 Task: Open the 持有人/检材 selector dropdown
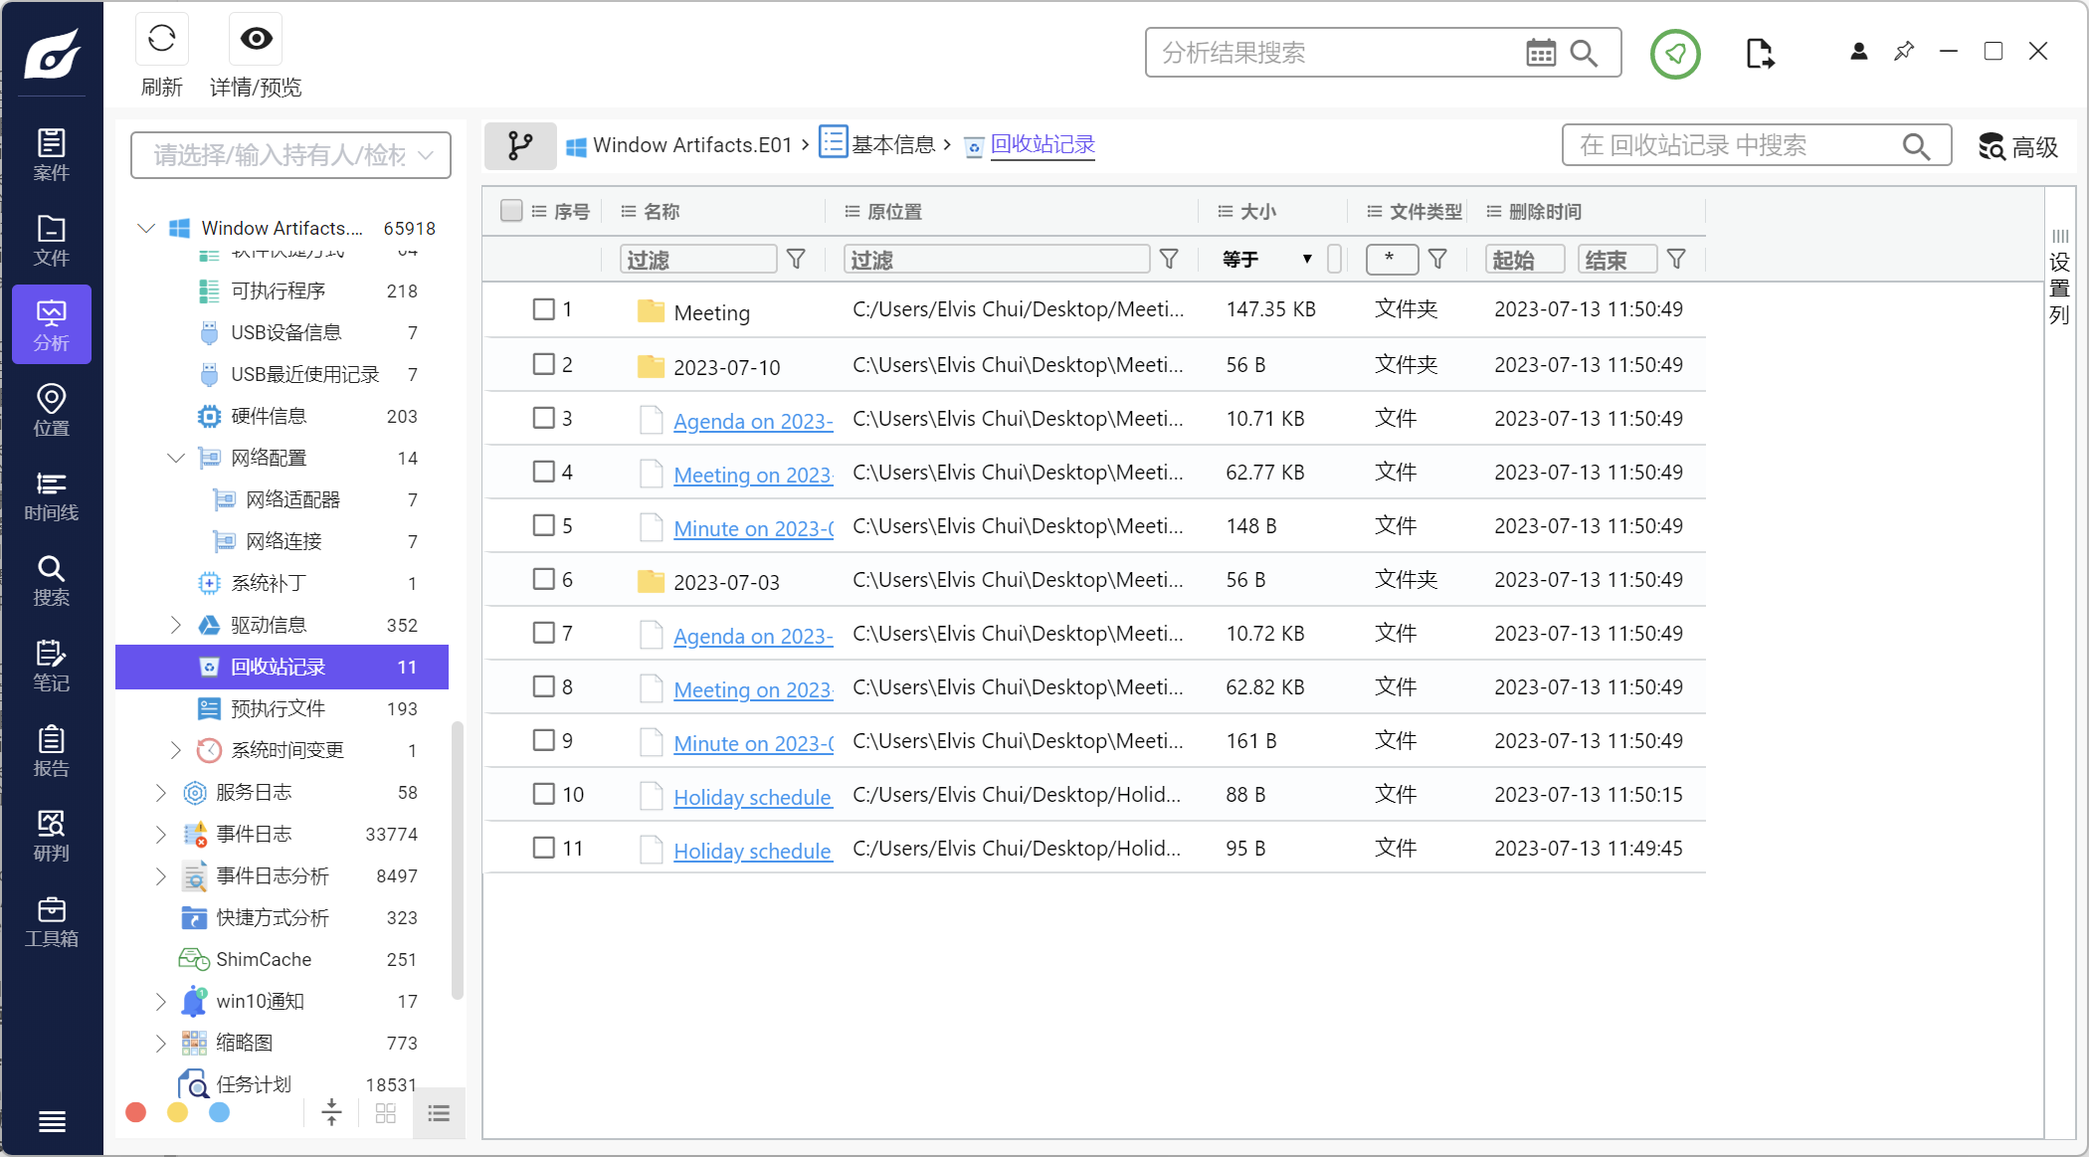(290, 155)
